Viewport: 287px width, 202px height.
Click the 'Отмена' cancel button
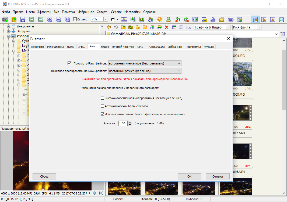(x=218, y=176)
